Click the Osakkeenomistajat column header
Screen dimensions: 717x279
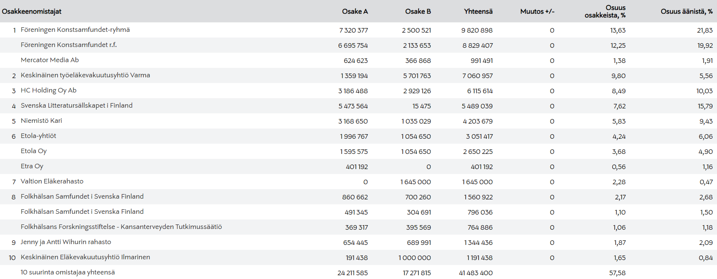[x=31, y=11]
